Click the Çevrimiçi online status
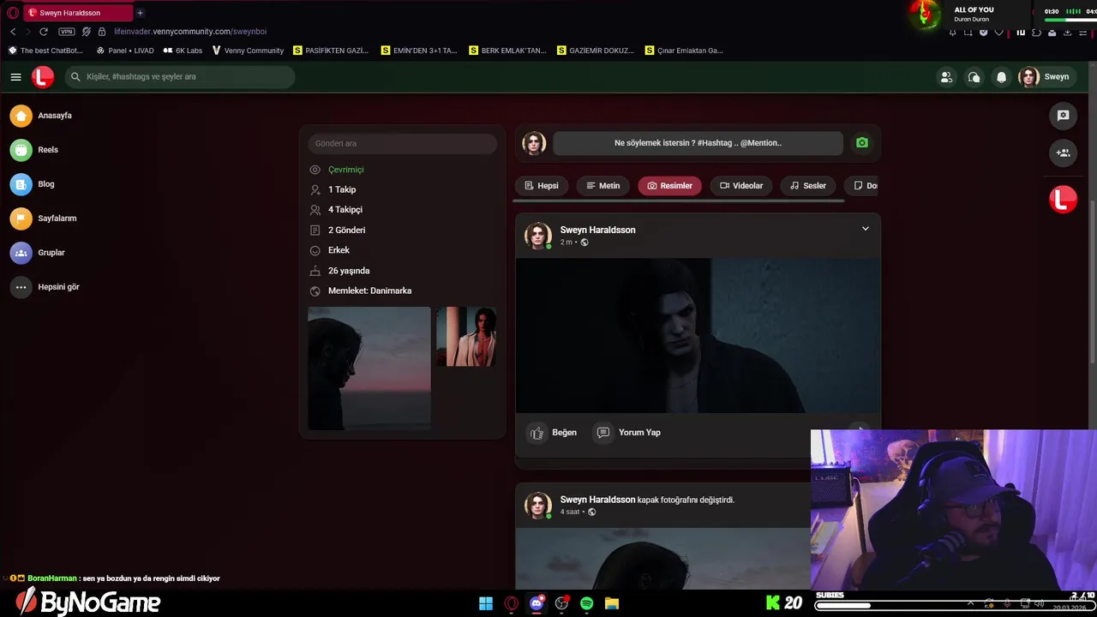The image size is (1097, 617). click(x=345, y=170)
